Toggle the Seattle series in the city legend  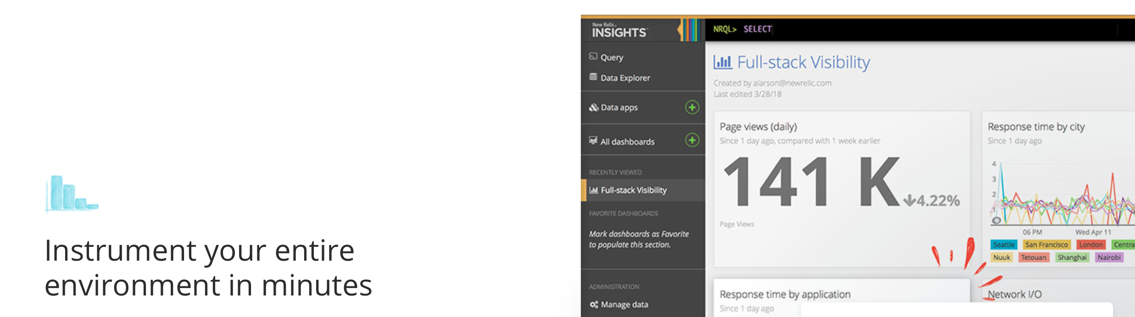tap(1003, 244)
